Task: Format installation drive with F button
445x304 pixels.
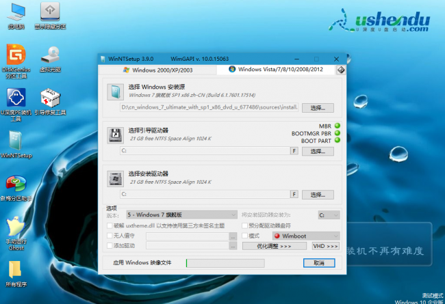Action: [x=294, y=194]
